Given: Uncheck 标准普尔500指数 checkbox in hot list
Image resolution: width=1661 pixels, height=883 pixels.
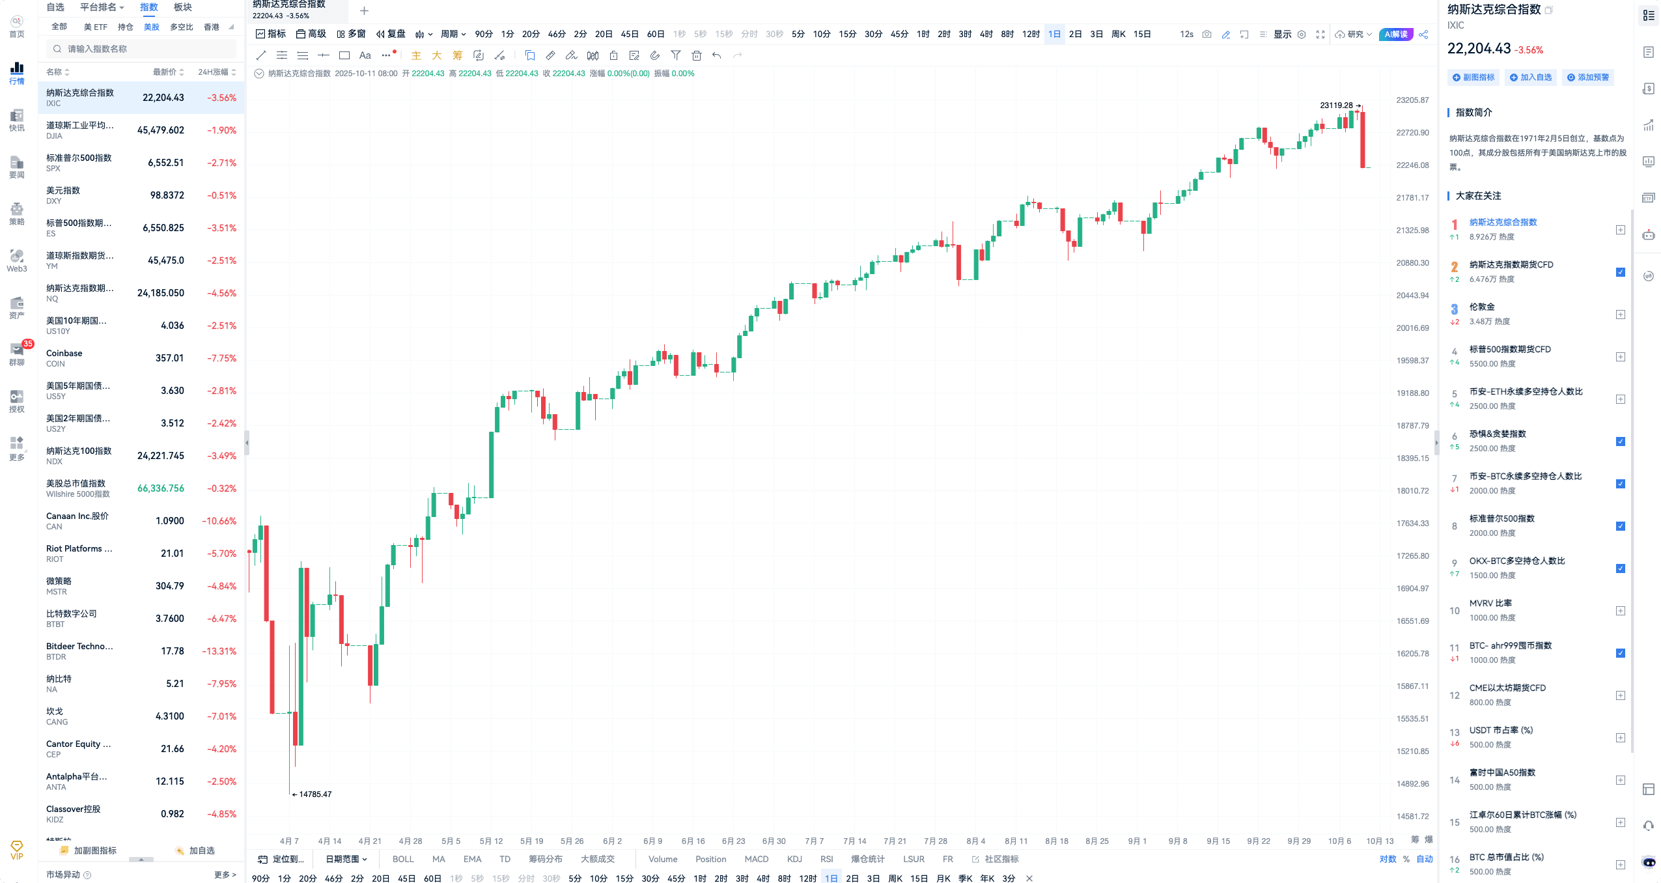Looking at the screenshot, I should tap(1621, 526).
